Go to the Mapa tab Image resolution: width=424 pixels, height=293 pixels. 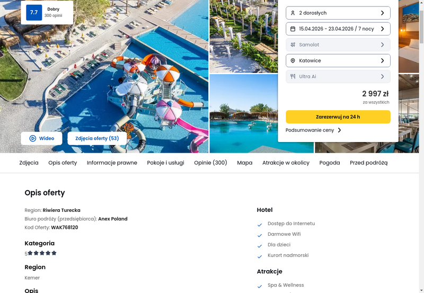click(x=244, y=163)
